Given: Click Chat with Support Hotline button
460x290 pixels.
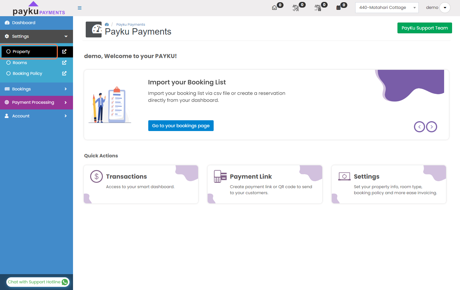Looking at the screenshot, I should [38, 282].
